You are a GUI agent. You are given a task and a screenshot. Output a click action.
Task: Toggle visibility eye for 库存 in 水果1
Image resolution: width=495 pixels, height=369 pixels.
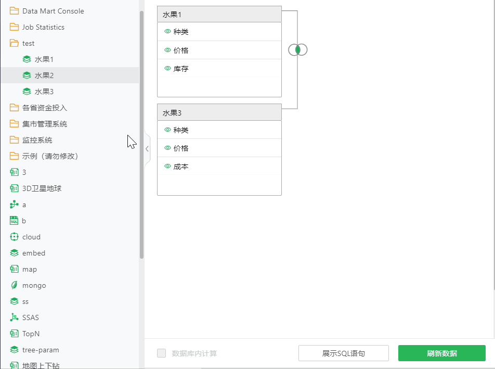167,68
